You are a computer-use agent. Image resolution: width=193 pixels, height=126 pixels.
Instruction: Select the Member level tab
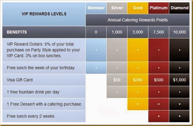pyautogui.click(x=96, y=8)
